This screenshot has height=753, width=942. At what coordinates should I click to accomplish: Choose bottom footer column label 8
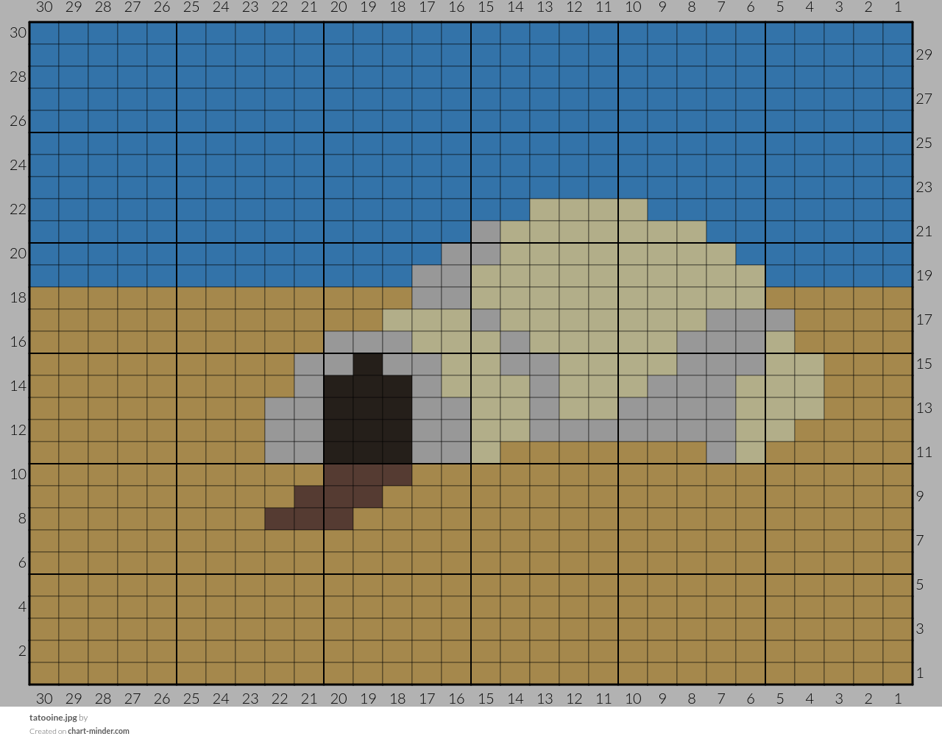tap(692, 699)
